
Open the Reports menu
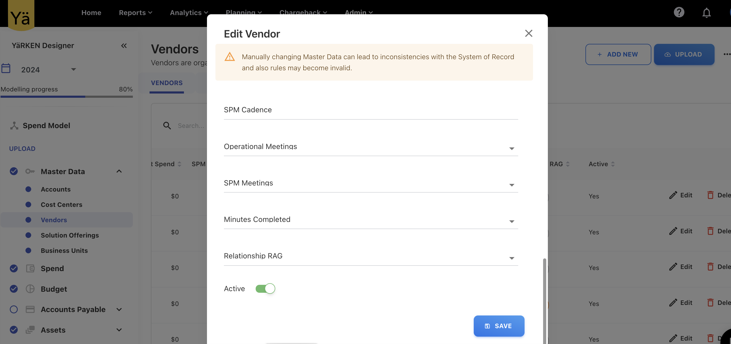135,13
